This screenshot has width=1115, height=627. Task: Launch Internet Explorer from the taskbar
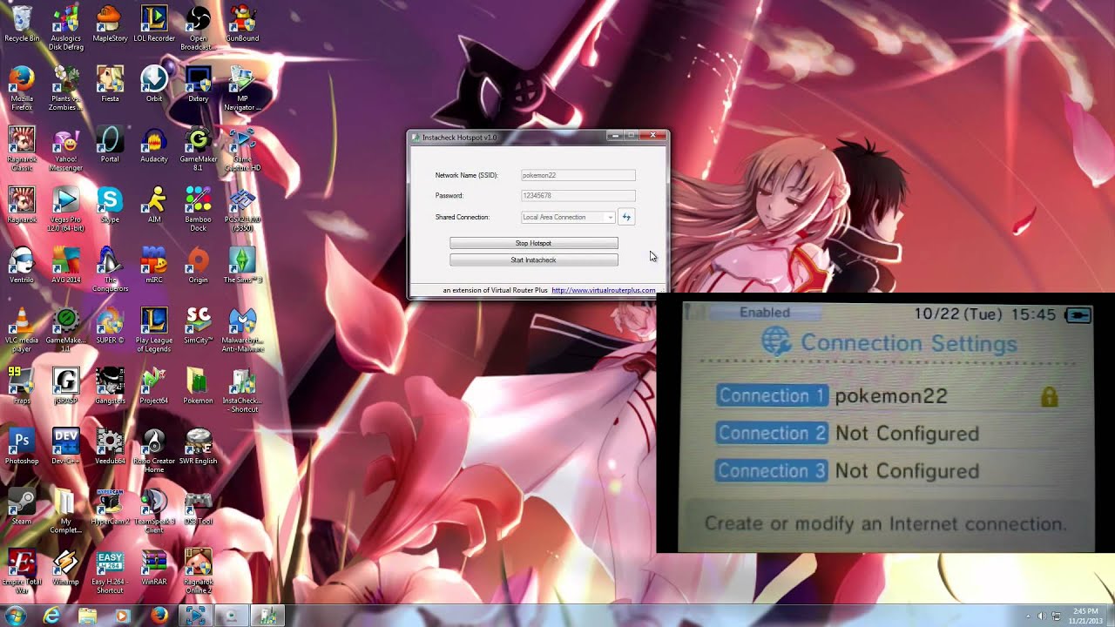point(52,616)
